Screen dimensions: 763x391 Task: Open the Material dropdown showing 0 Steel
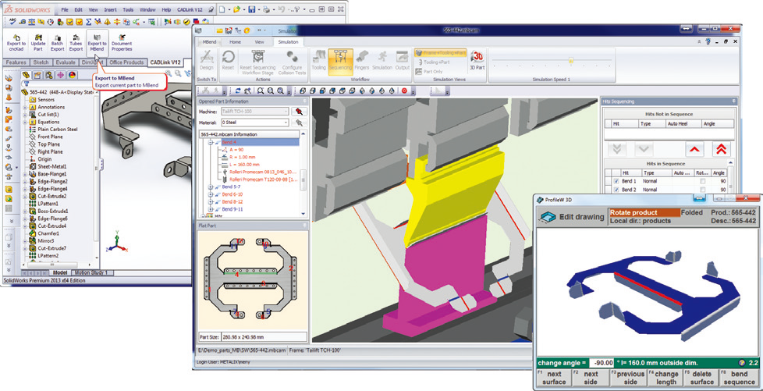[x=255, y=123]
